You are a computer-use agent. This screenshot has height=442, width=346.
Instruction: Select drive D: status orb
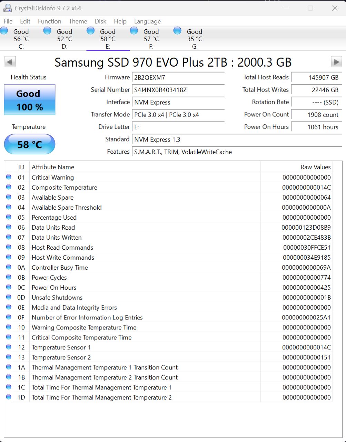click(48, 31)
